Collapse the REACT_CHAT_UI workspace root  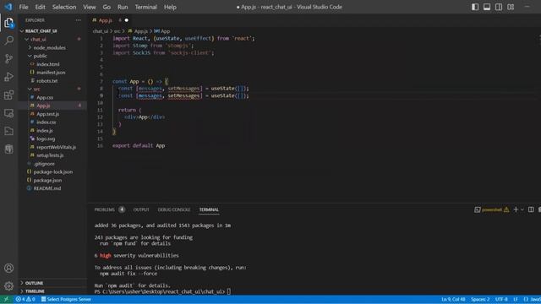click(x=41, y=31)
